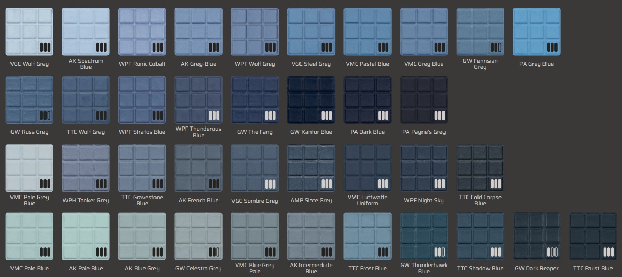622x277 pixels.
Task: Open the VGC Steel Grey swatch
Action: [311, 32]
